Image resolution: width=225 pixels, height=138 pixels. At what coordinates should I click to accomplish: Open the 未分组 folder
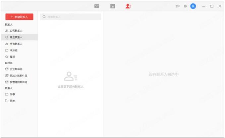click(x=13, y=50)
